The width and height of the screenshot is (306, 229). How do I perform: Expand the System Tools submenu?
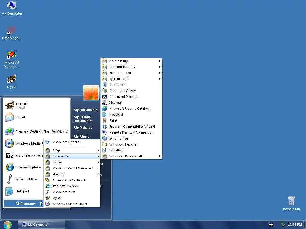(131, 79)
